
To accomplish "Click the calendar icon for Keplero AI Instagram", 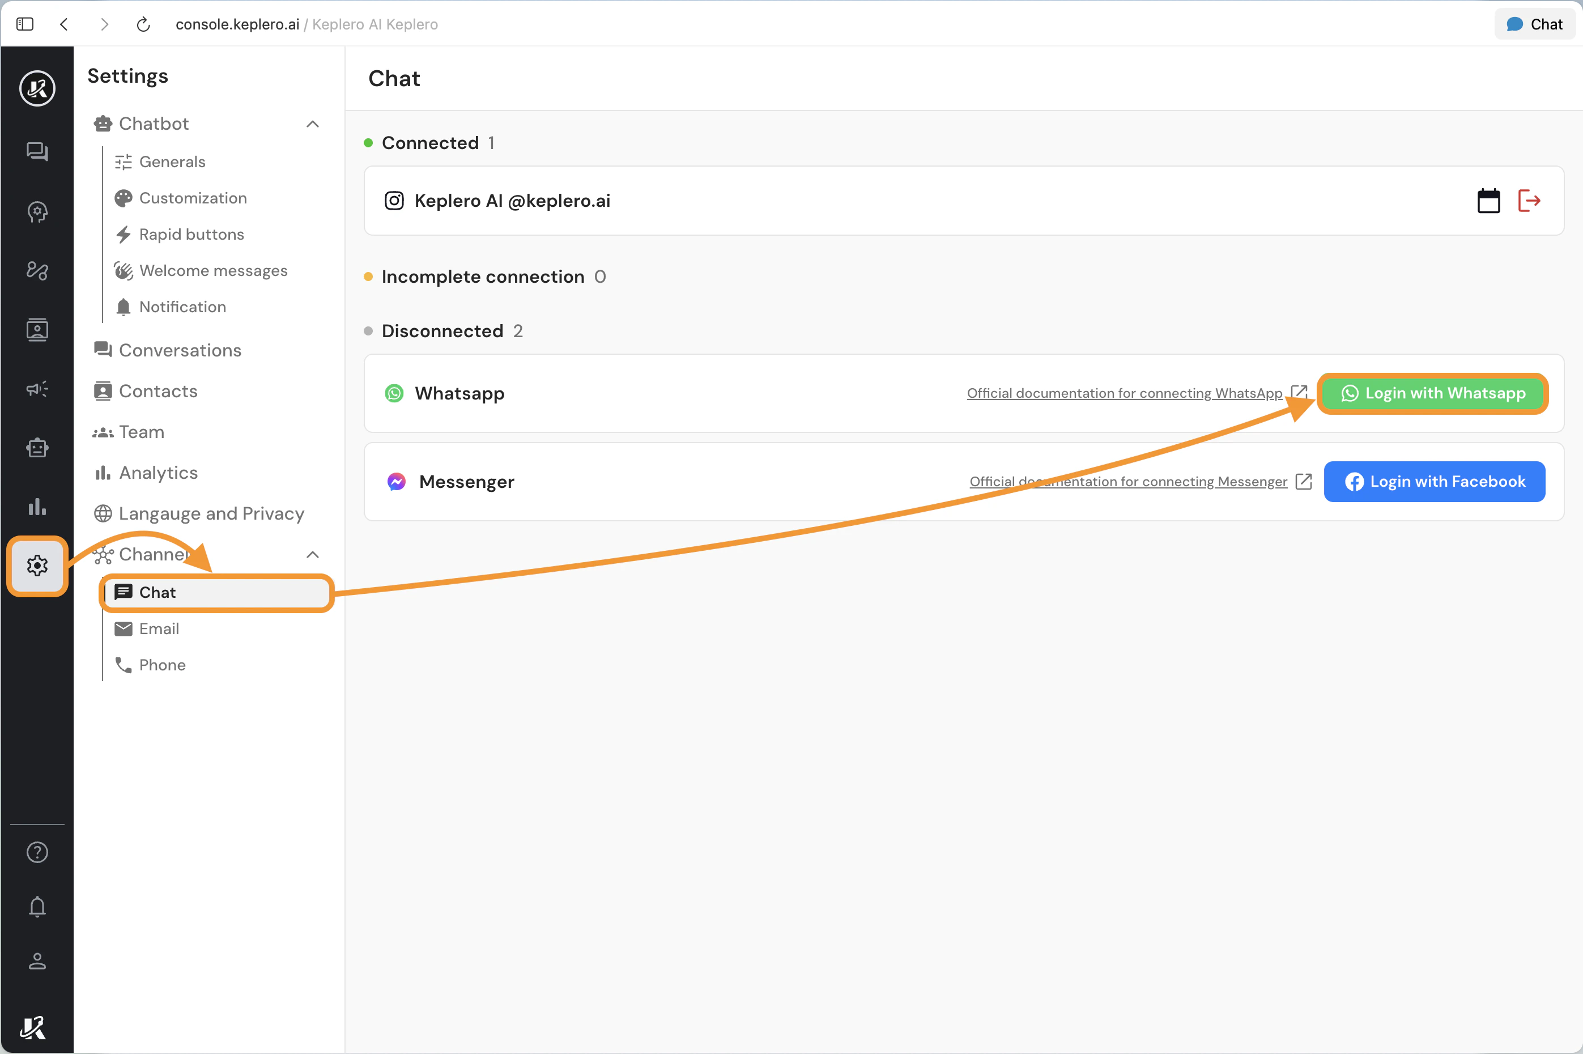I will click(1488, 200).
